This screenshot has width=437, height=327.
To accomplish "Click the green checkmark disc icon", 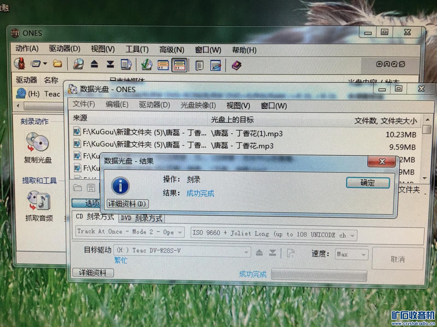I will pos(146,65).
